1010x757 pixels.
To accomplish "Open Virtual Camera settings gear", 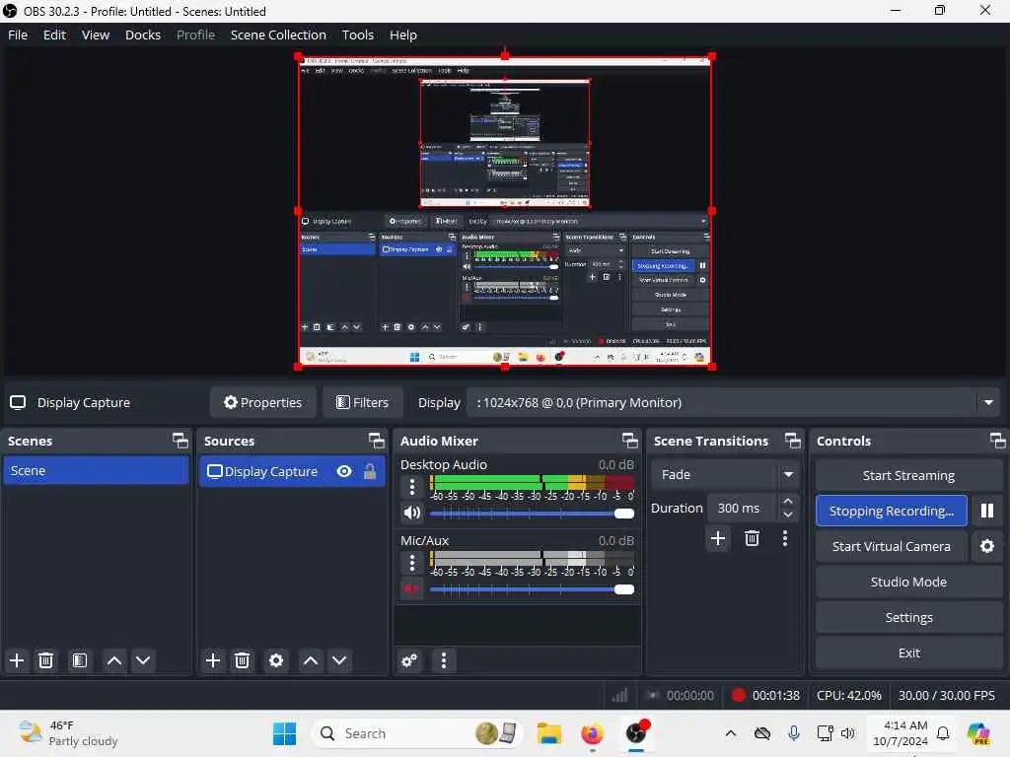I will point(986,546).
